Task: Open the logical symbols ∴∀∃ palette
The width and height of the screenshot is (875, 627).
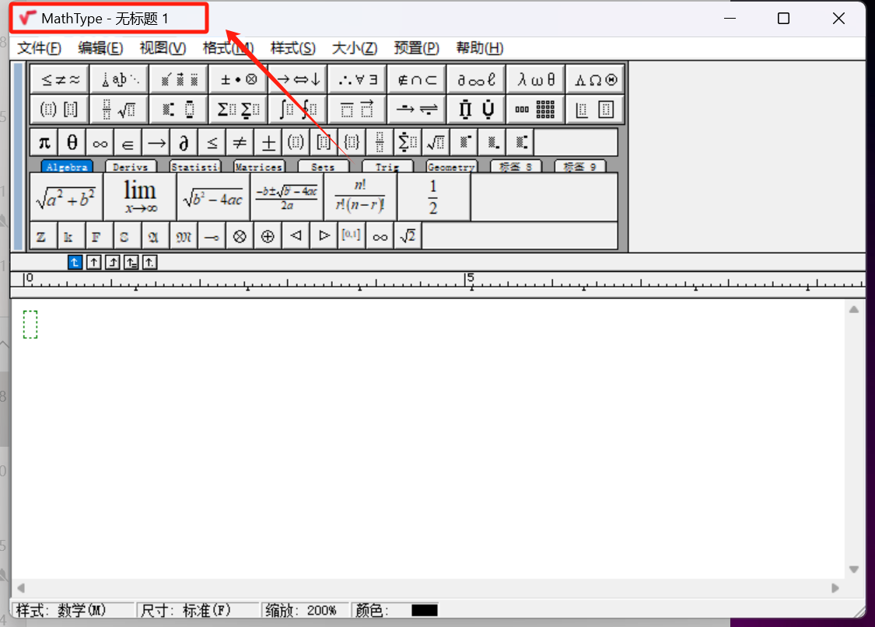Action: coord(358,80)
